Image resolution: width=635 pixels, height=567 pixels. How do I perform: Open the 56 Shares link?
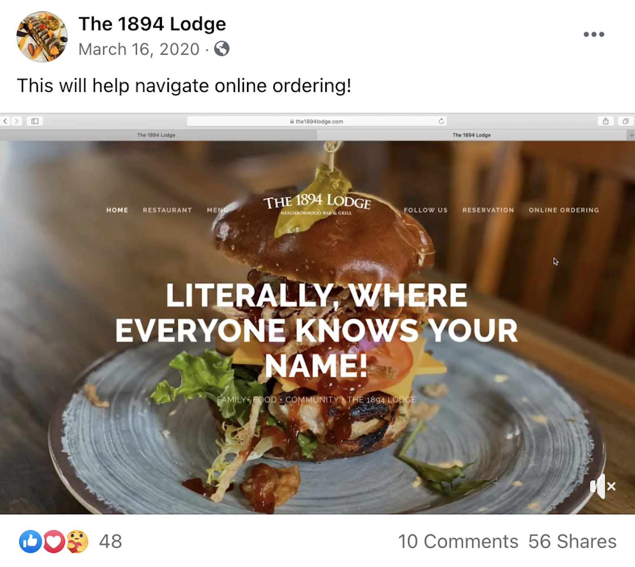coord(572,542)
